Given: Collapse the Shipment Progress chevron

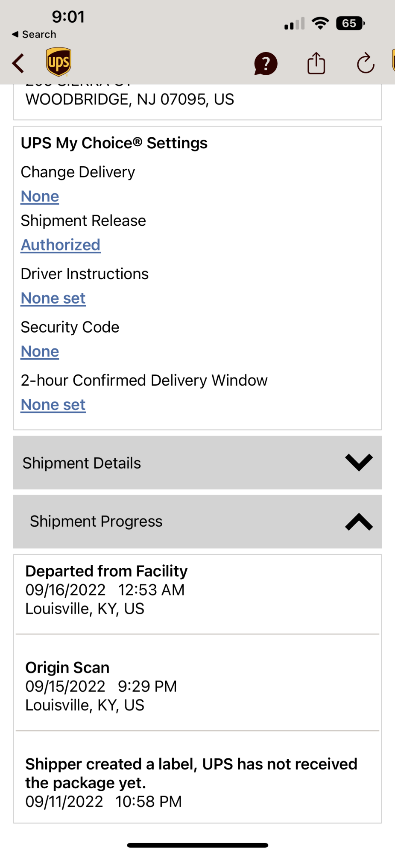Looking at the screenshot, I should (359, 522).
